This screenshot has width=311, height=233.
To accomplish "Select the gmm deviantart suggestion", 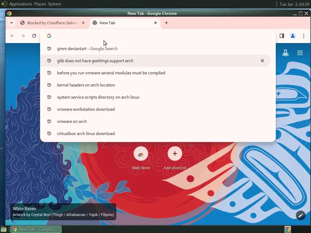I will click(x=155, y=49).
